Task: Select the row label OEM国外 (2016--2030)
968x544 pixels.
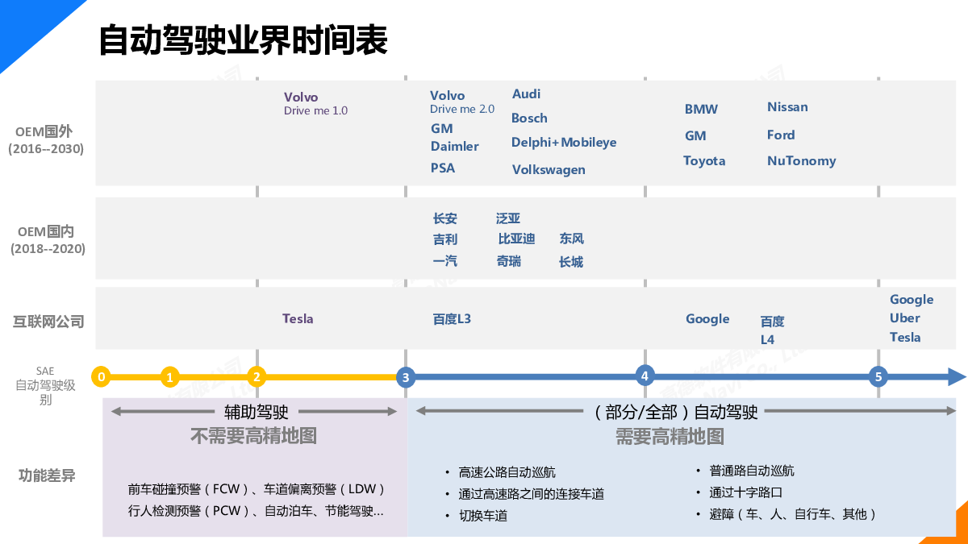Action: pos(46,140)
